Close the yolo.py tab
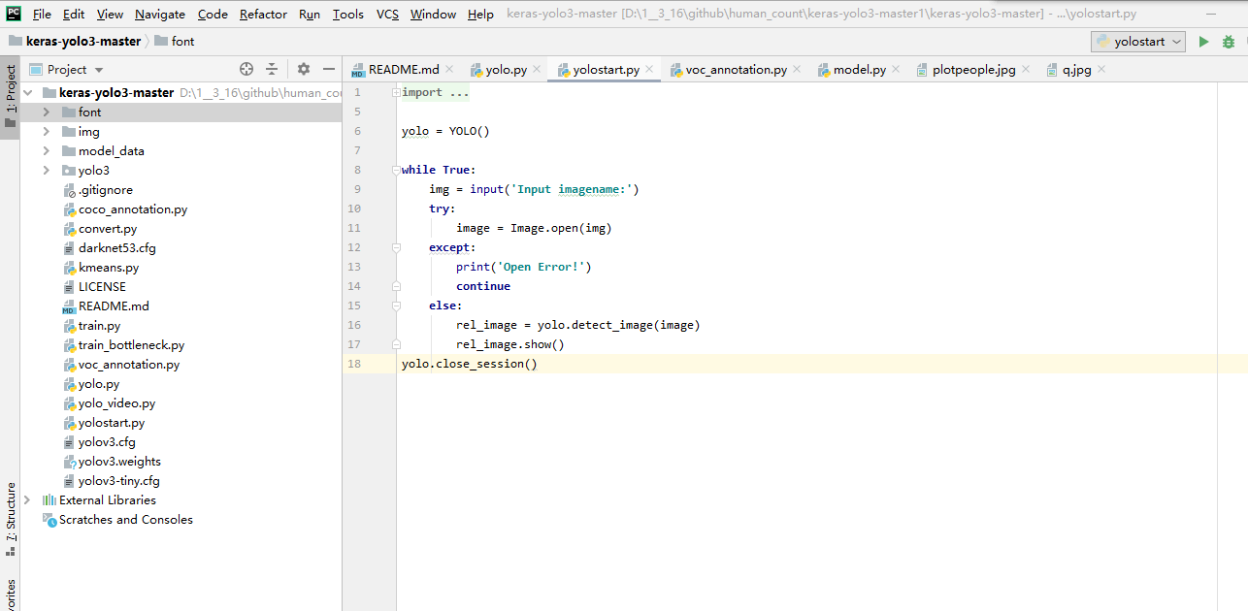1248x611 pixels. click(x=537, y=70)
